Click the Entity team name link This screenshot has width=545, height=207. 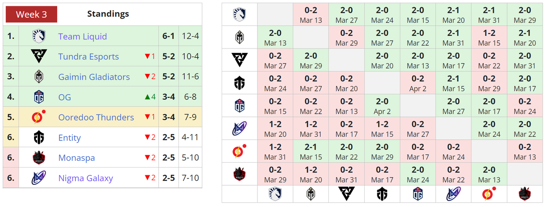coord(69,138)
